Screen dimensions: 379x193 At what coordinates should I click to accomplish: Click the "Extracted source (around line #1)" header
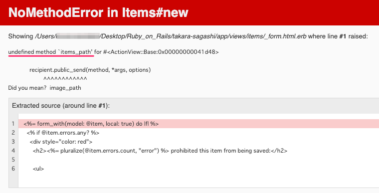pos(61,106)
